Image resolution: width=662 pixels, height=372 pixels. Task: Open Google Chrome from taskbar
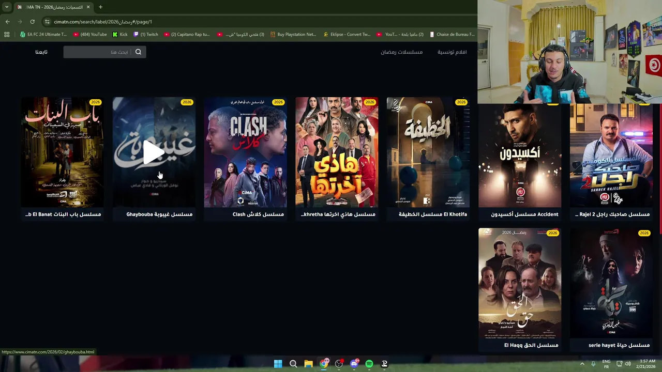(324, 364)
